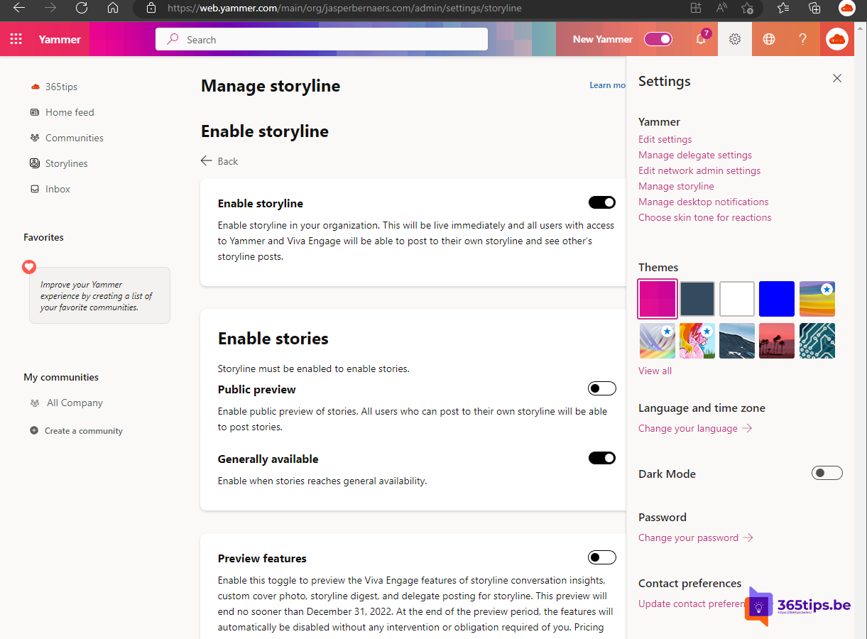Image resolution: width=867 pixels, height=639 pixels.
Task: Open Manage desktop notifications
Action: click(704, 202)
